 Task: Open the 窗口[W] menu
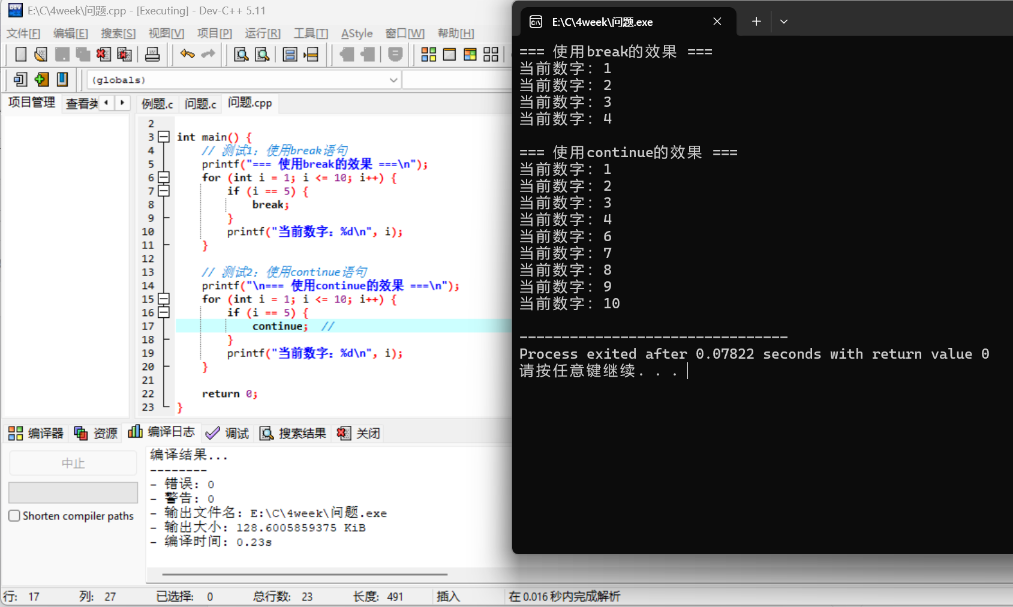tap(405, 34)
